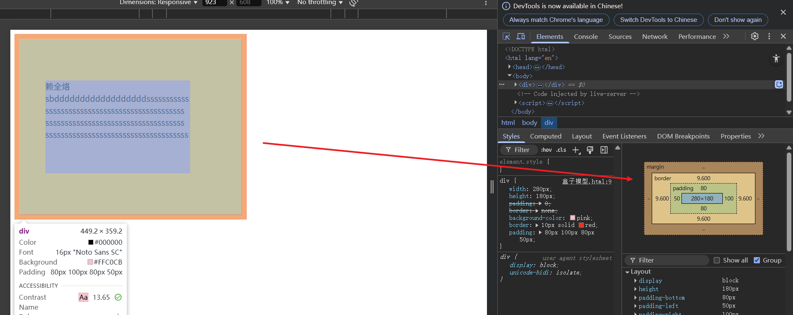Show more main DevTools tabs chevron
Image resolution: width=793 pixels, height=315 pixels.
(726, 36)
